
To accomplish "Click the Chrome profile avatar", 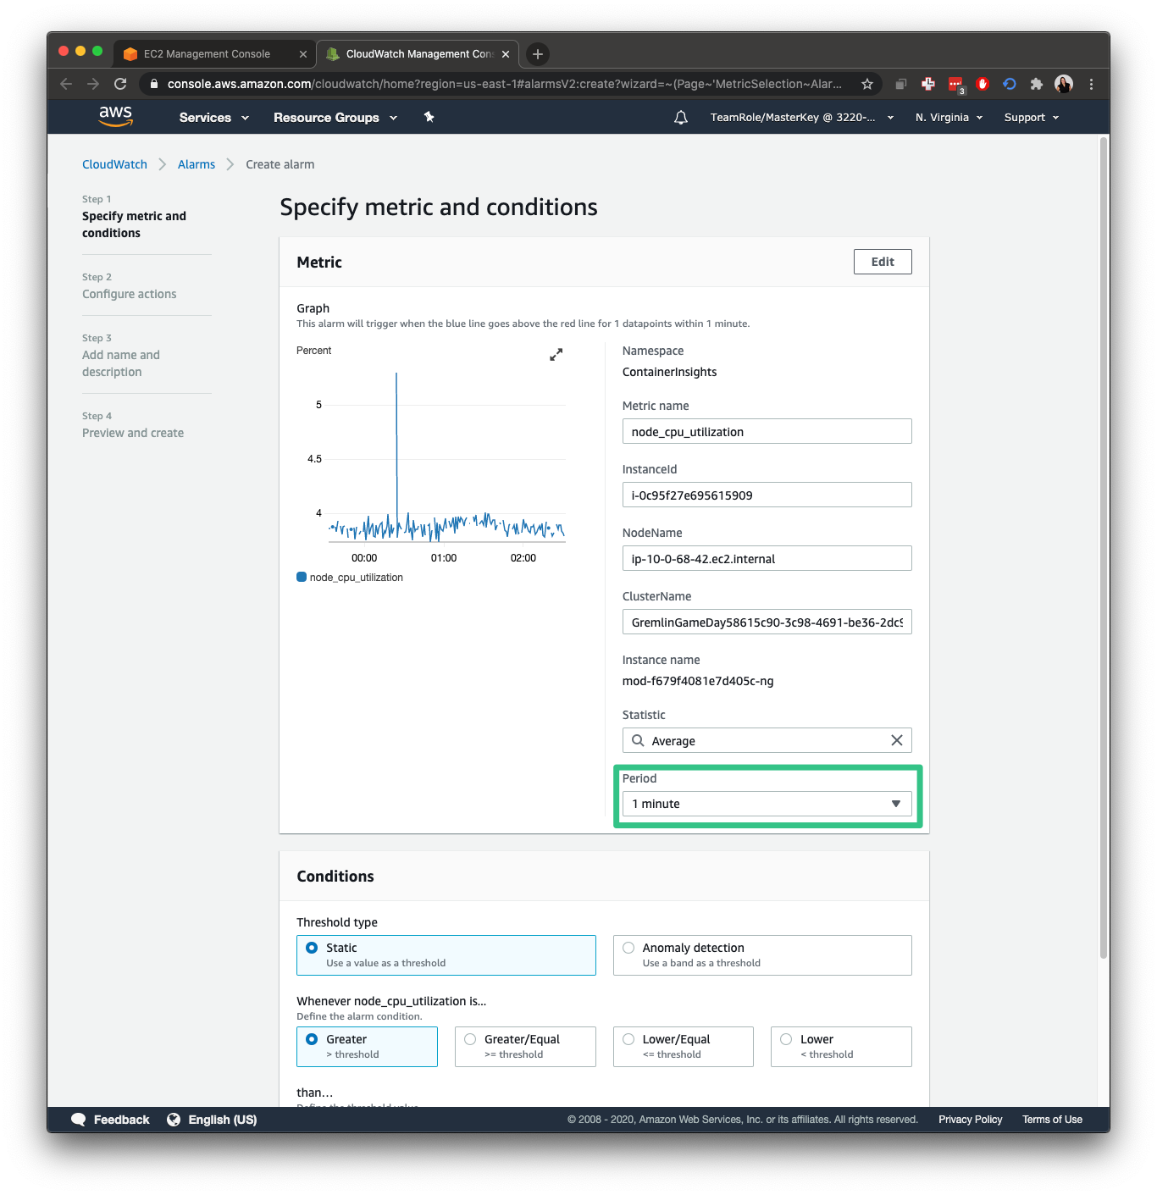I will pos(1064,84).
